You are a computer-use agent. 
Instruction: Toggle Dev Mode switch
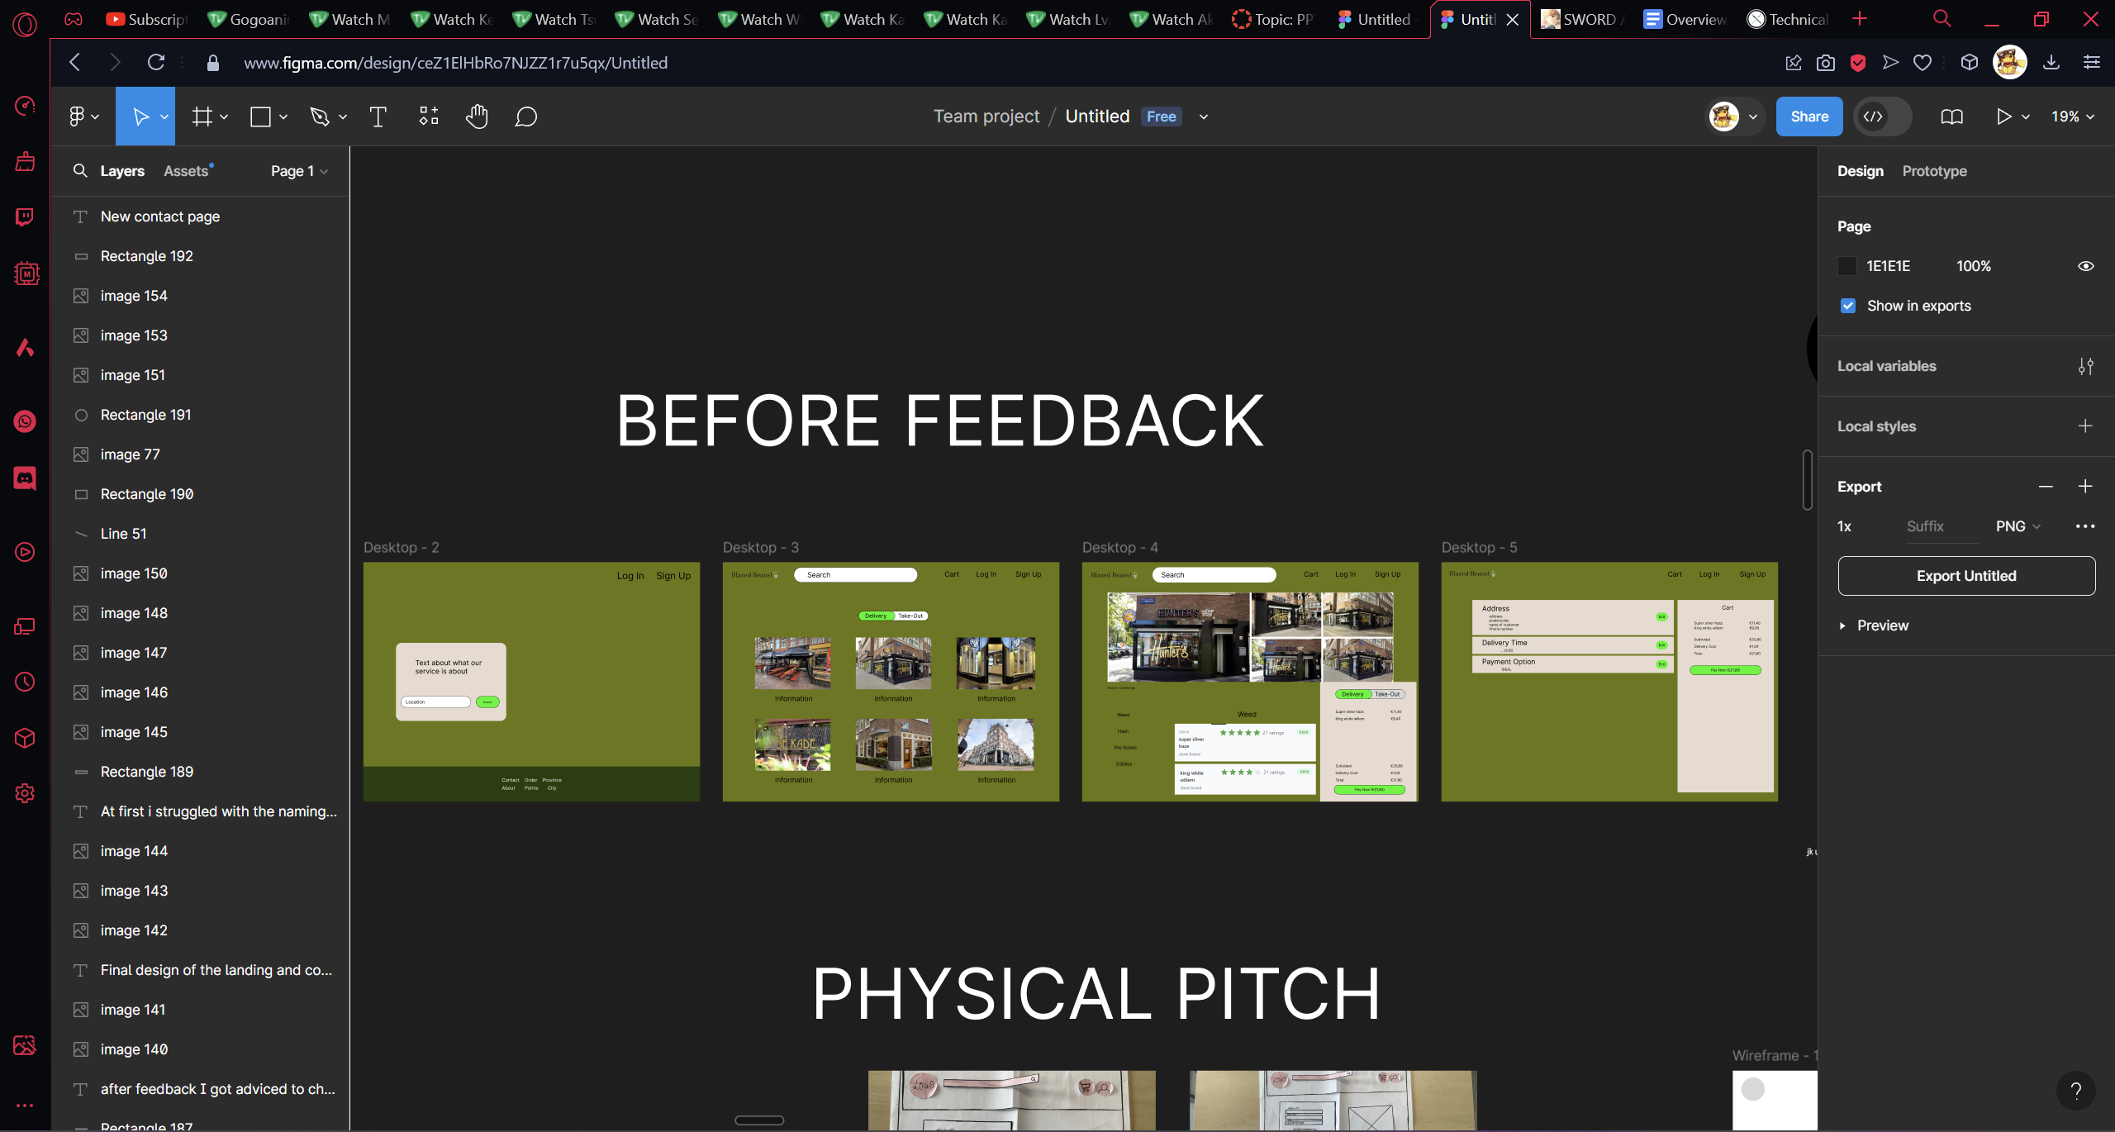(1882, 117)
